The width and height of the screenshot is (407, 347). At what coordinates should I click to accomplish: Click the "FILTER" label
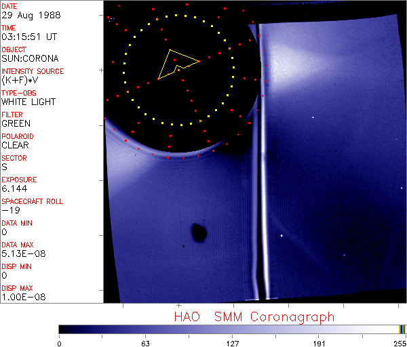coord(12,115)
